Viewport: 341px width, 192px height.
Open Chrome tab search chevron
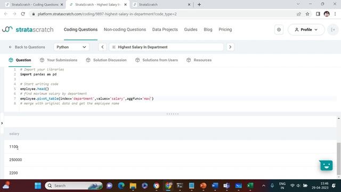pyautogui.click(x=298, y=4)
